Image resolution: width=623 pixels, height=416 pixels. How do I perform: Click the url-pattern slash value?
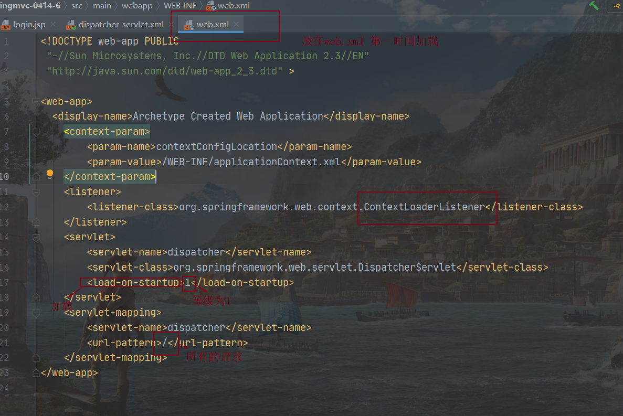coord(164,343)
